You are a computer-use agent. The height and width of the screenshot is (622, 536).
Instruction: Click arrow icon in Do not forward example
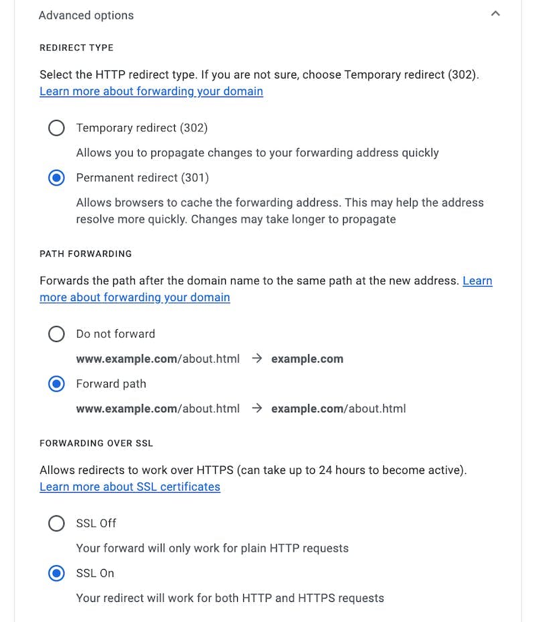click(x=256, y=359)
